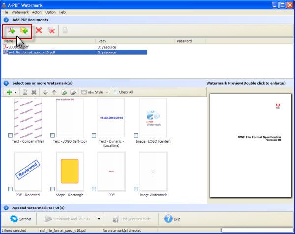Select the yellow rectangle shape thumbnail
Image resolution: width=295 pixels, height=234 pixels.
point(70,171)
